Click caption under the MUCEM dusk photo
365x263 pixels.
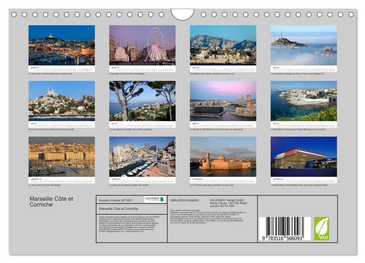coord(217,129)
